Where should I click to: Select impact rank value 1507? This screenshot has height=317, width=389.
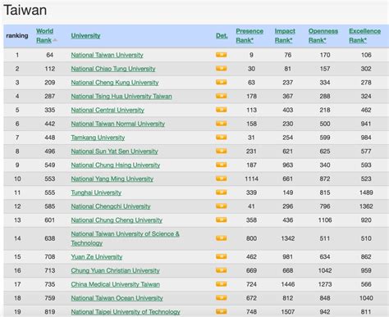click(x=288, y=311)
